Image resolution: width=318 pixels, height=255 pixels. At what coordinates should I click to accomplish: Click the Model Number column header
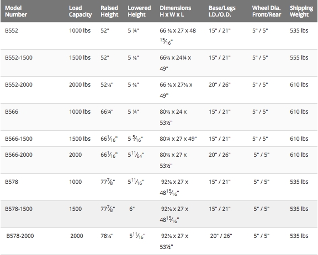click(16, 11)
